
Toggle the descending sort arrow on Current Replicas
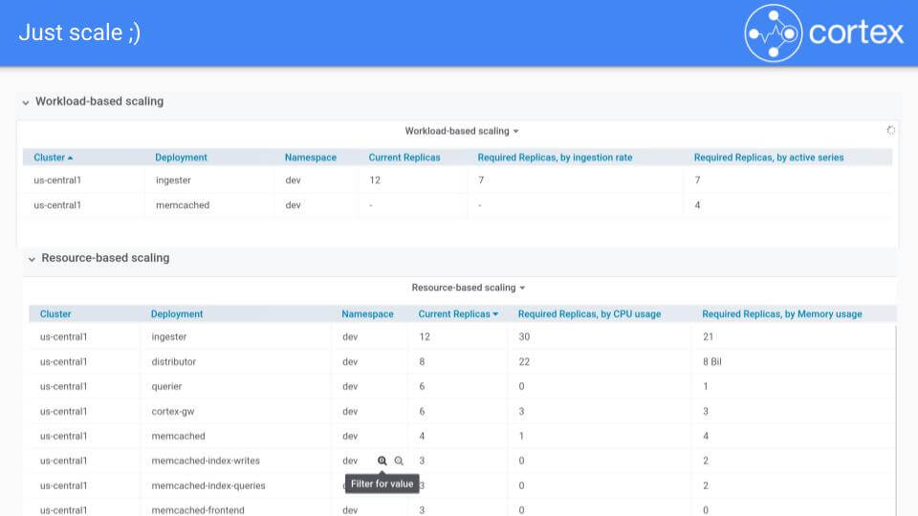coord(495,314)
